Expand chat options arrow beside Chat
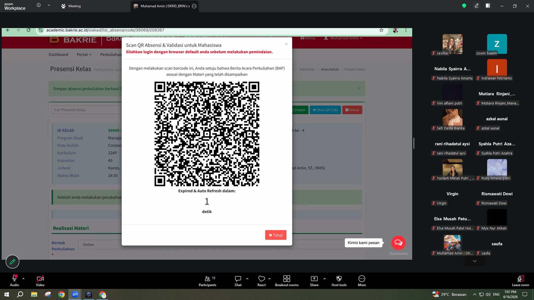534x300 pixels. [247, 278]
